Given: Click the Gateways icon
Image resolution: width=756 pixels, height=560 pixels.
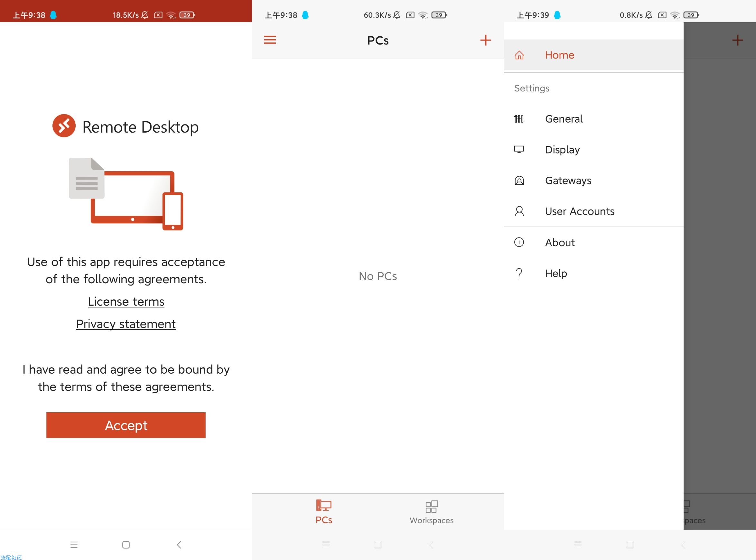Looking at the screenshot, I should pos(519,180).
